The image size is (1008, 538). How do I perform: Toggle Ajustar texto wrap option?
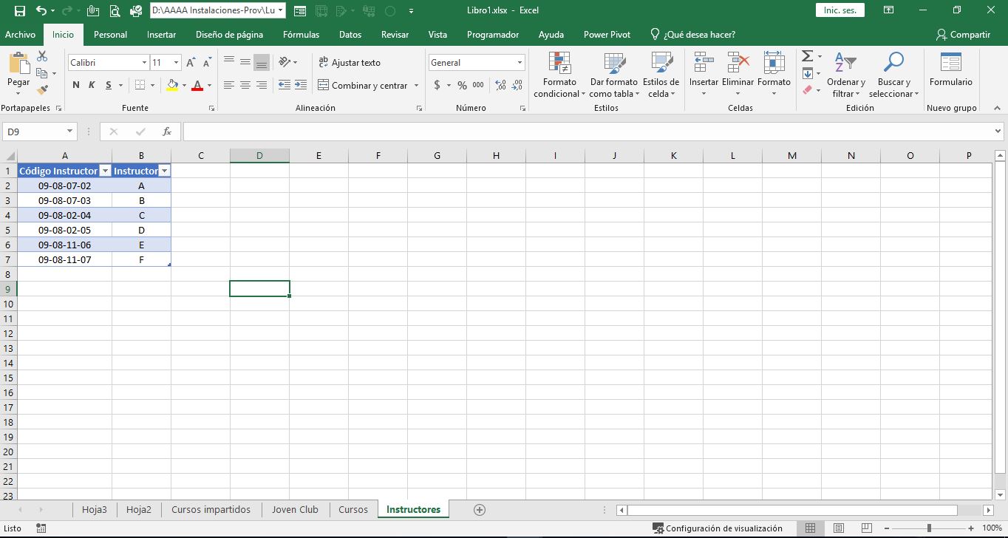coord(349,63)
